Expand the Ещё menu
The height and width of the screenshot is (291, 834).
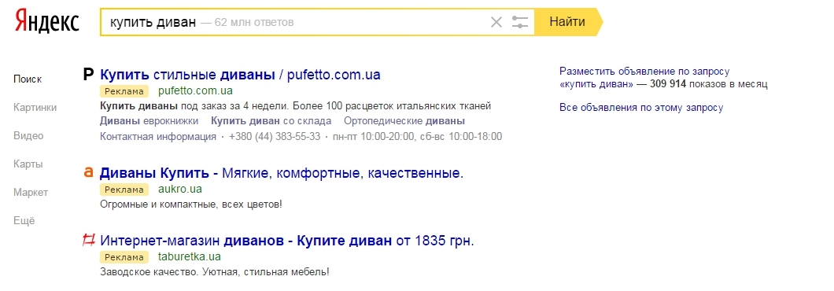(24, 220)
